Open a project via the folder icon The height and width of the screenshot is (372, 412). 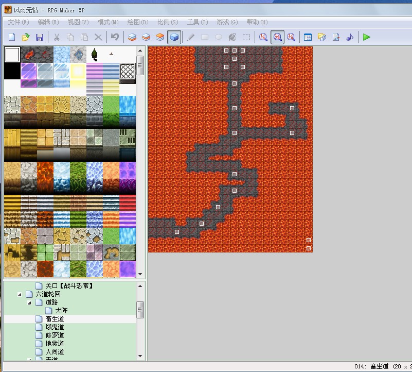(x=26, y=37)
